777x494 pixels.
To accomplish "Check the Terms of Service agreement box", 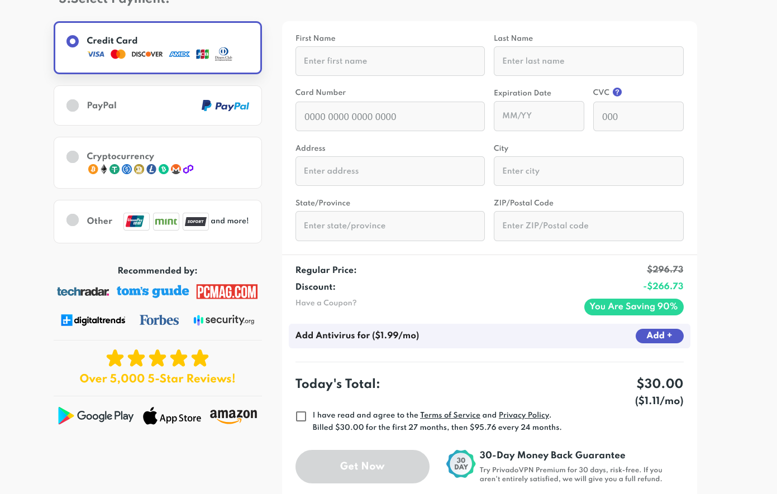I will pos(301,416).
